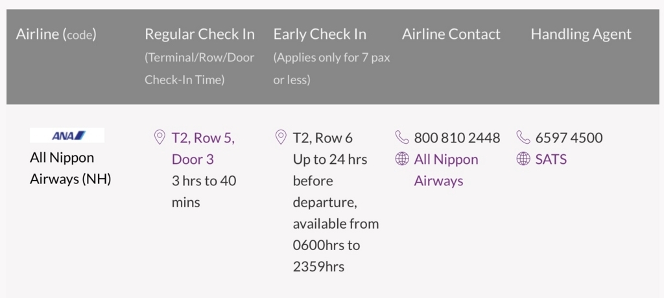Click the phone icon next to 6597 4500
The height and width of the screenshot is (298, 664).
click(x=523, y=137)
